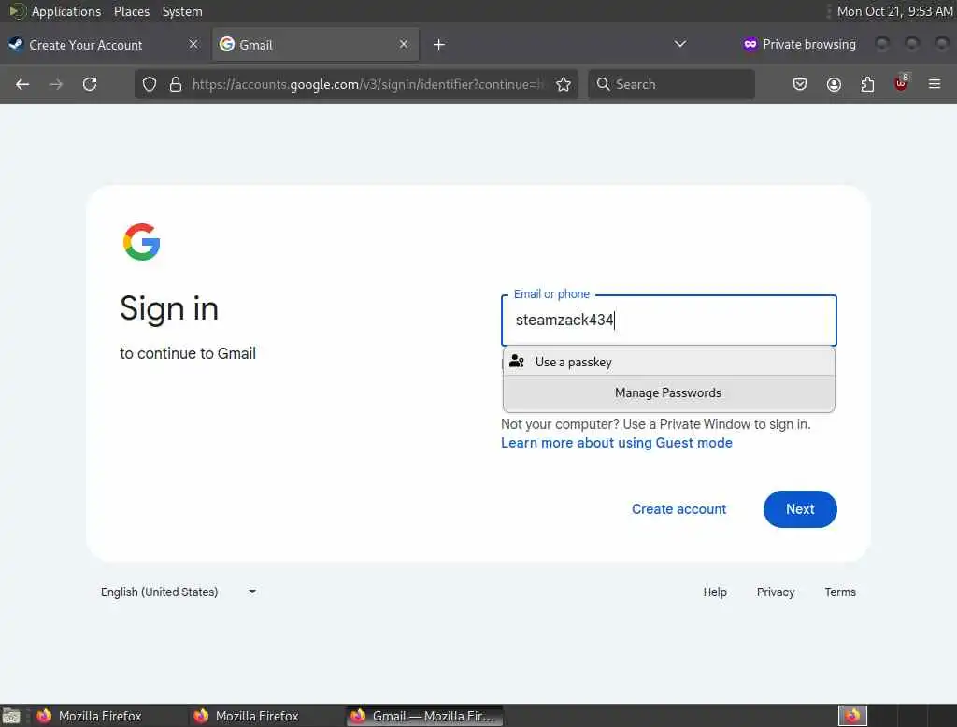The image size is (957, 727).
Task: Close the Gmail tab
Action: (x=404, y=44)
